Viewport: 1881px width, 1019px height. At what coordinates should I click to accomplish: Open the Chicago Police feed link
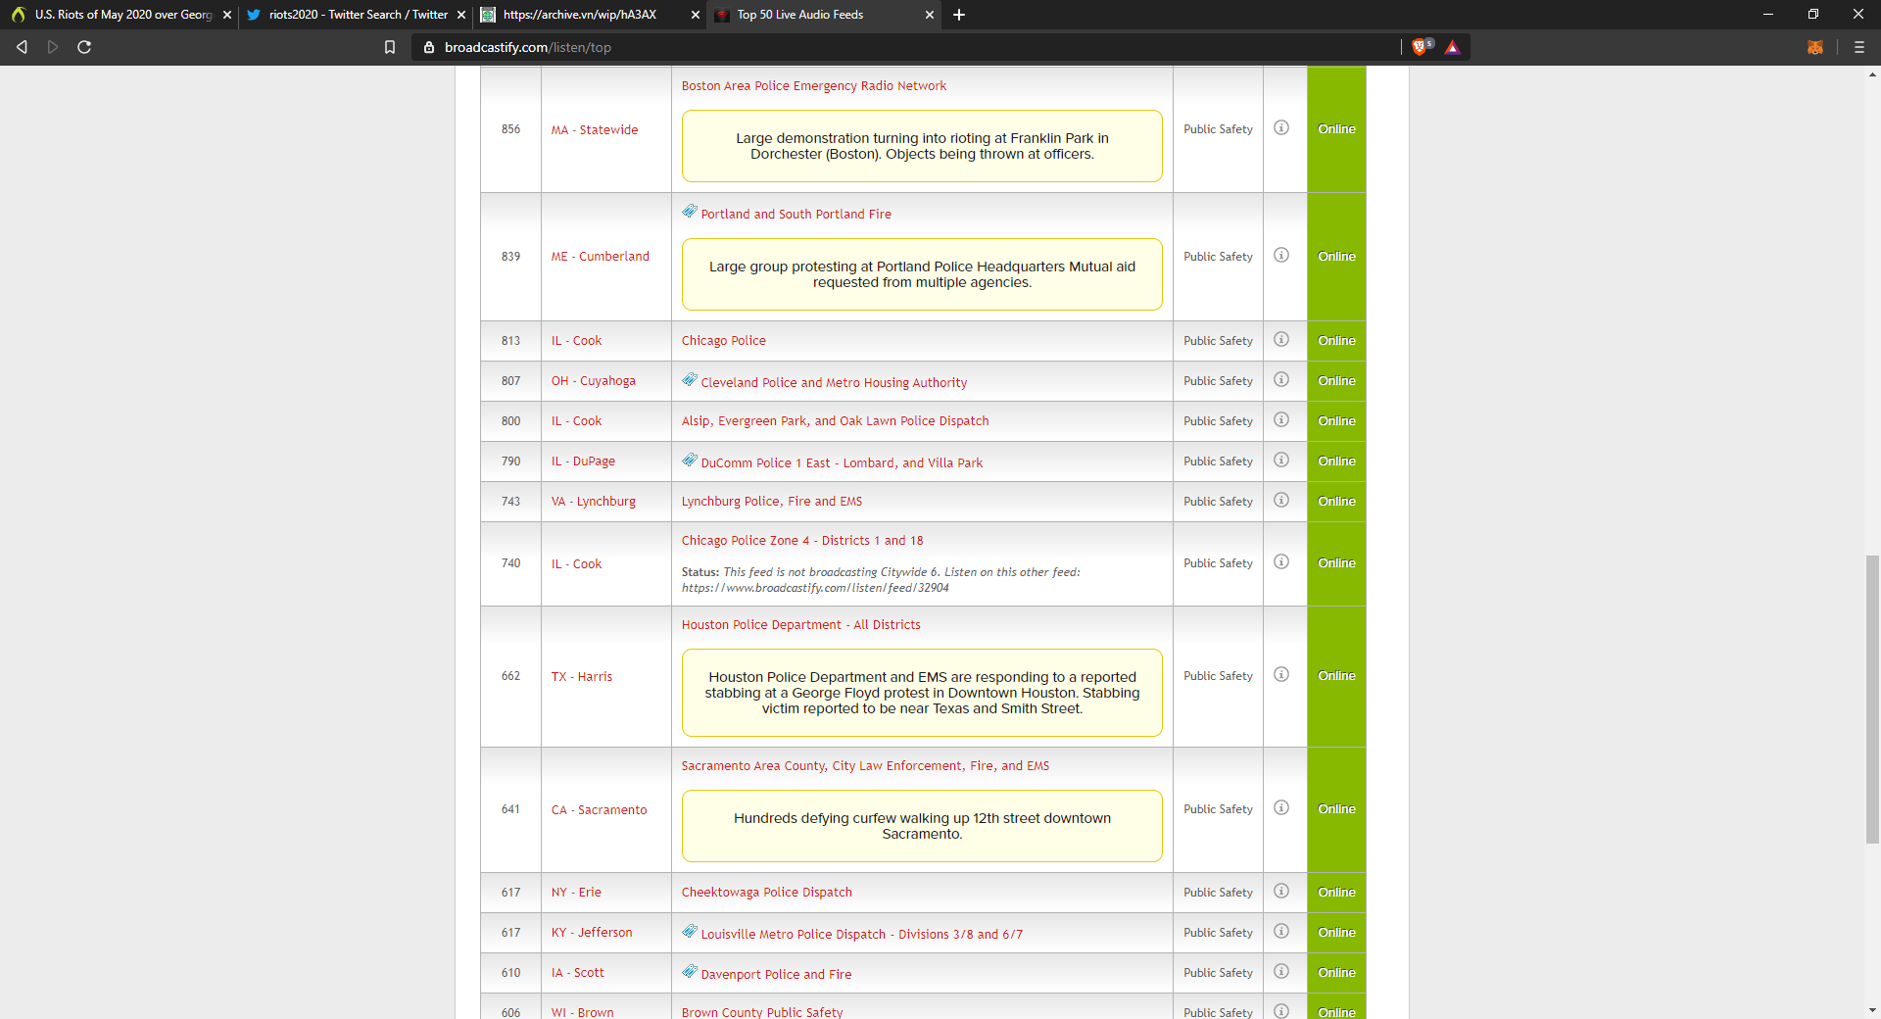[x=724, y=341]
